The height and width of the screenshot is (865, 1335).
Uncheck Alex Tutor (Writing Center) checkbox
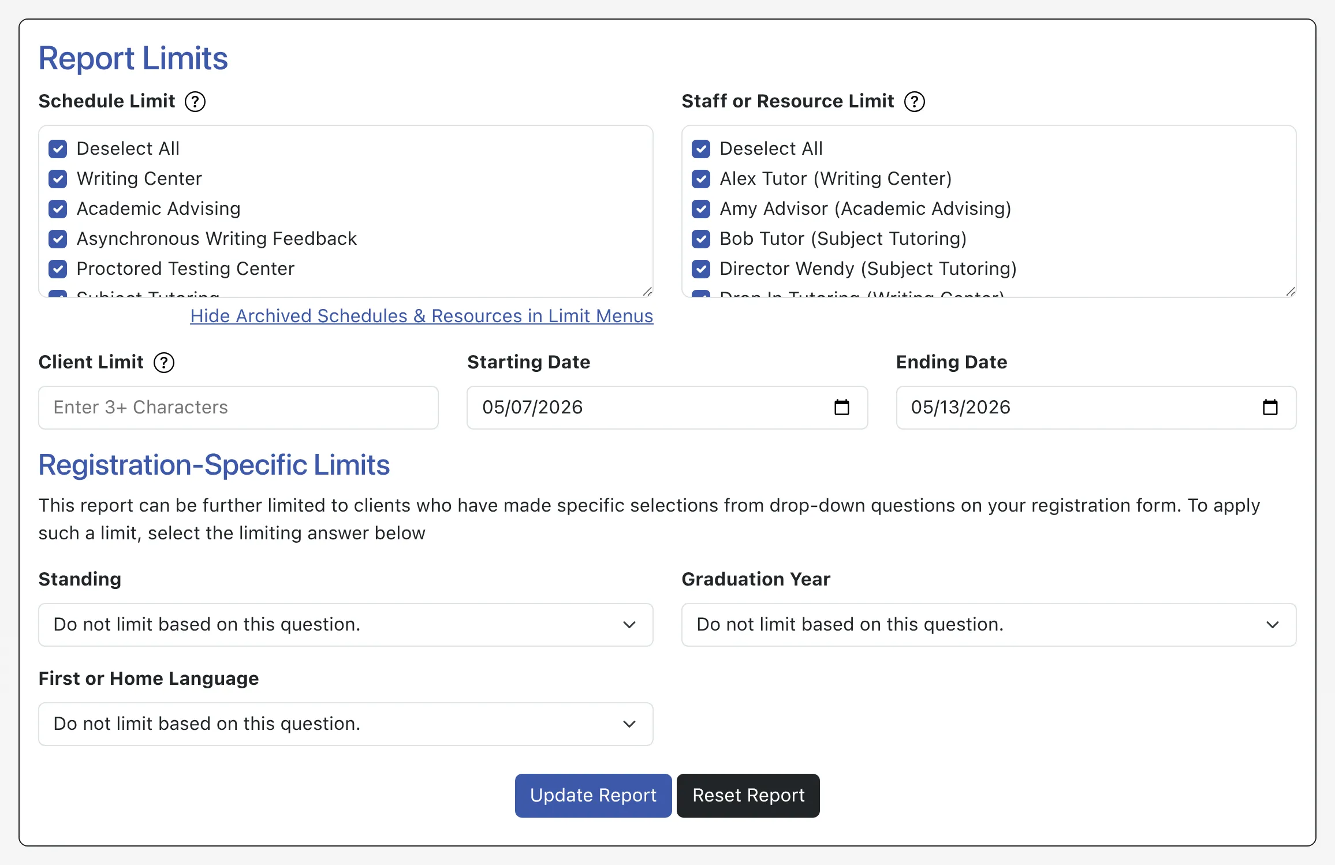[x=701, y=179]
